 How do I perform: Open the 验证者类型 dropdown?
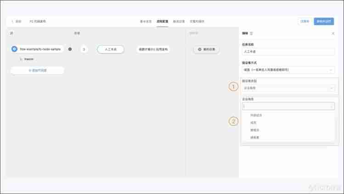pyautogui.click(x=288, y=88)
